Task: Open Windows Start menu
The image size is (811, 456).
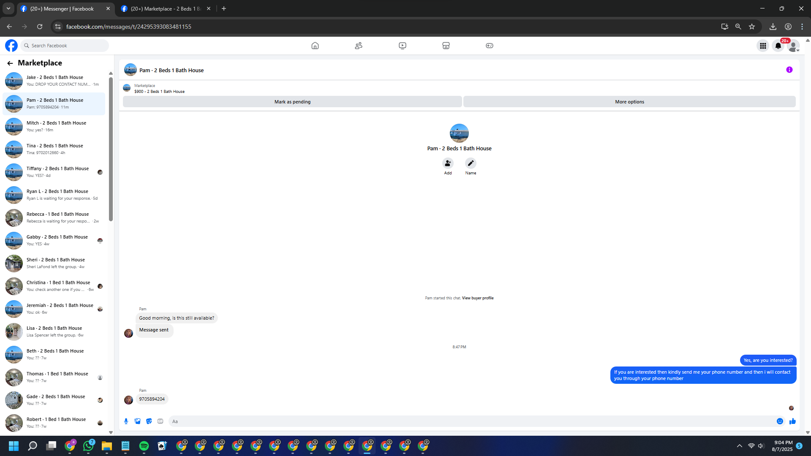Action: point(14,446)
